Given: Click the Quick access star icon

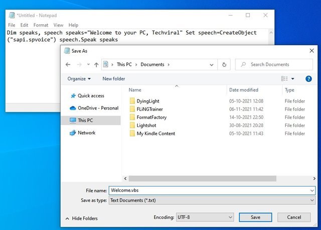Looking at the screenshot, I should (x=73, y=96).
